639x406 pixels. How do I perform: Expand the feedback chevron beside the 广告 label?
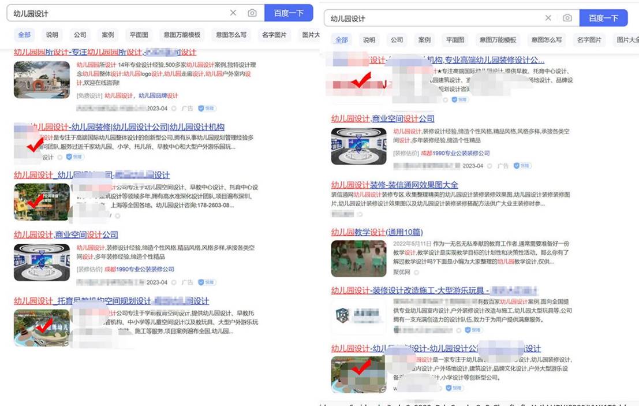click(x=490, y=166)
